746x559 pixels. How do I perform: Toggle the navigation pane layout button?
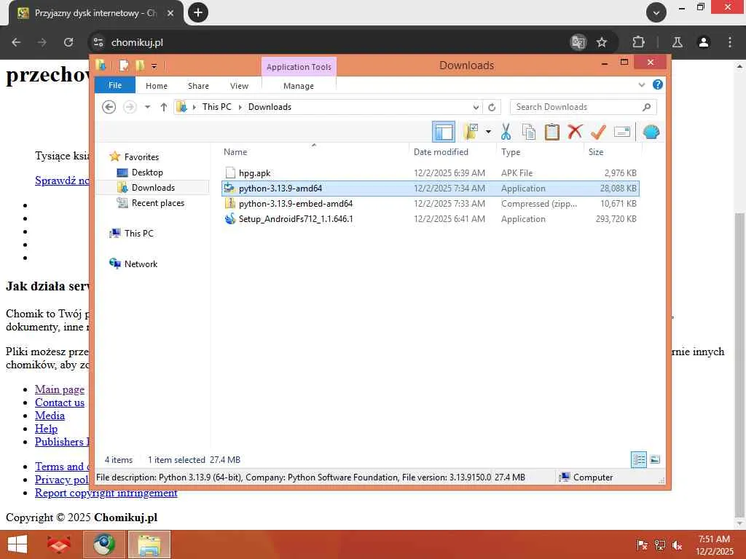(x=444, y=132)
